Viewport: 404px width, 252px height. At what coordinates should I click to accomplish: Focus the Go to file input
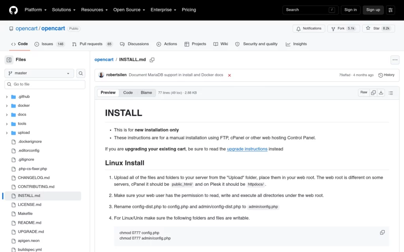tap(45, 84)
